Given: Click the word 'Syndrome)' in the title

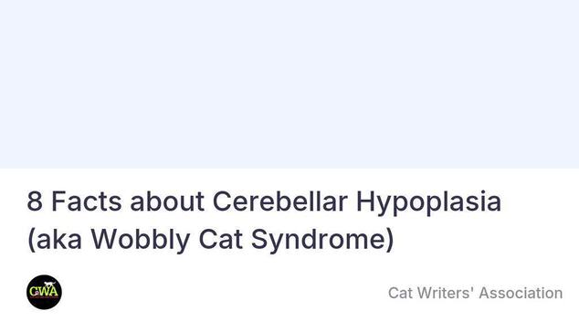Looking at the screenshot, I should click(x=322, y=241).
